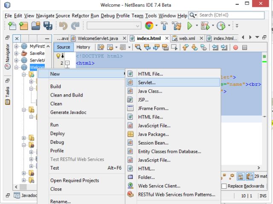
Task: Tick the Replace Backwards checkbox
Action: (x=224, y=186)
